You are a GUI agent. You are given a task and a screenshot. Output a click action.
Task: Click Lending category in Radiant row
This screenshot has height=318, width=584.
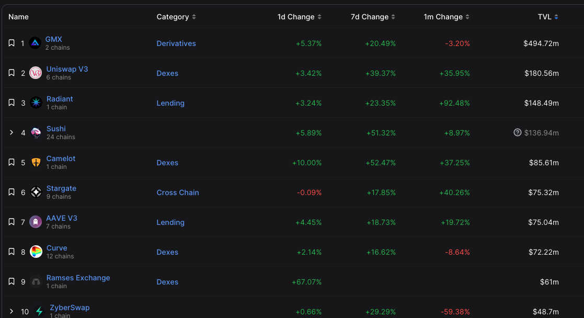(x=170, y=103)
